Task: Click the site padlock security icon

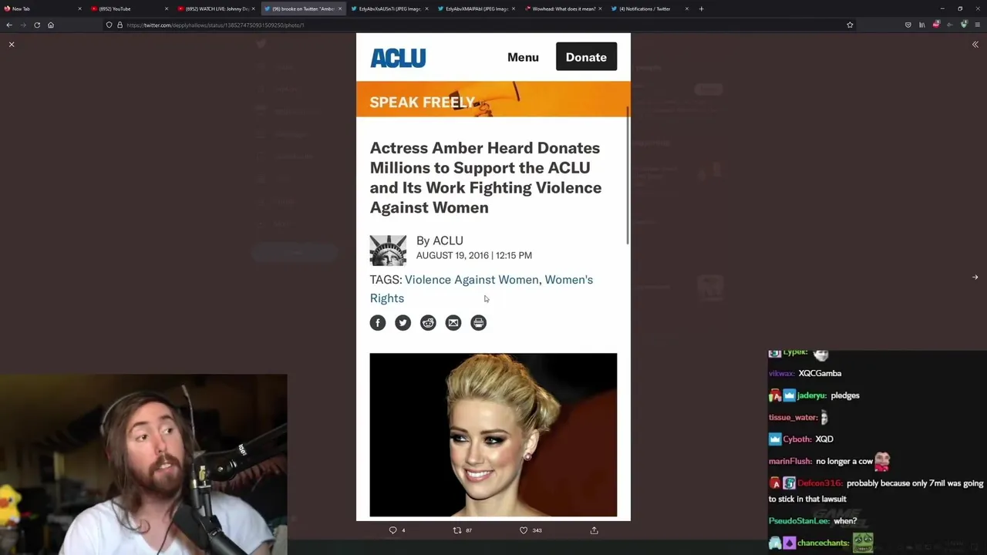Action: pyautogui.click(x=120, y=25)
